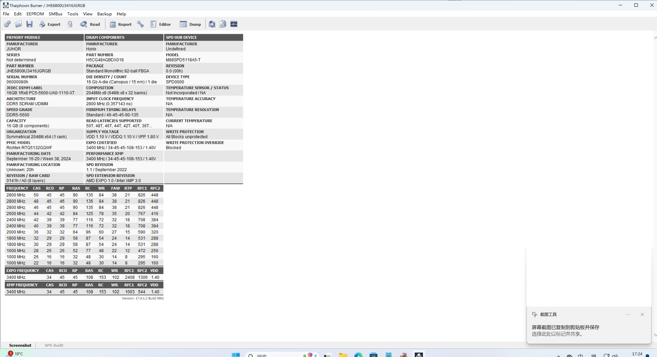Open the Editor toolbar button
657x357 pixels.
pos(161,24)
